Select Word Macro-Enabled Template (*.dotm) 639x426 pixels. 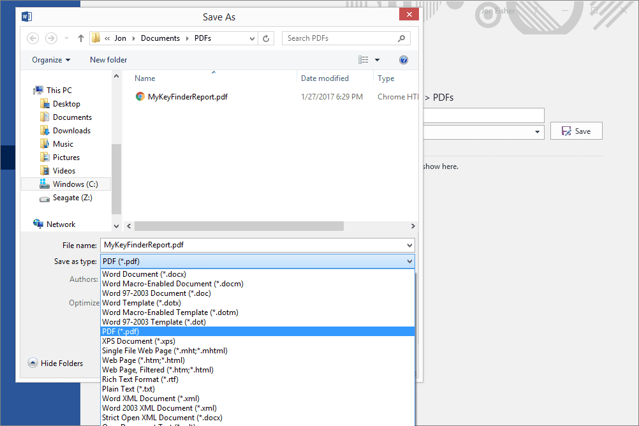tap(258, 312)
